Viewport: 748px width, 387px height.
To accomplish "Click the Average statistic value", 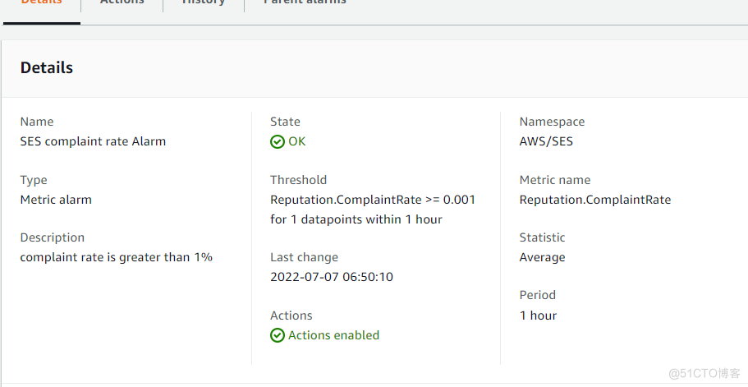I will (x=542, y=257).
